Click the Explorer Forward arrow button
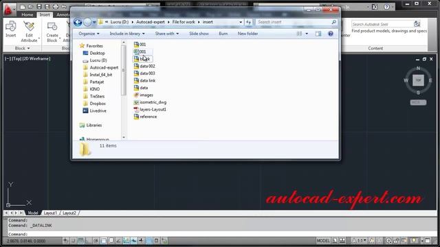The image size is (440, 247). point(87,22)
